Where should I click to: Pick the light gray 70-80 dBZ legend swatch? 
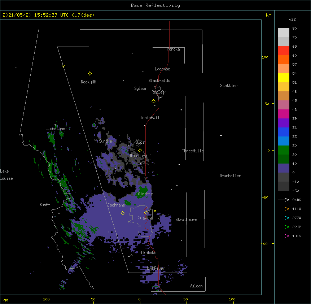pyautogui.click(x=284, y=33)
